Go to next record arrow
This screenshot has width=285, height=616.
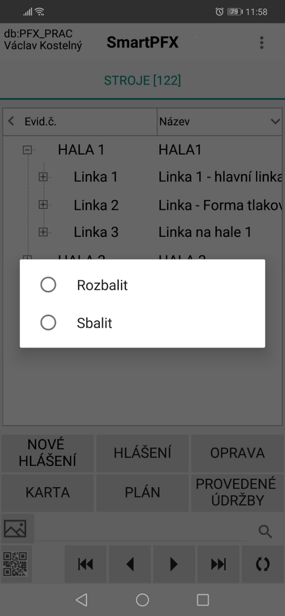(174, 565)
